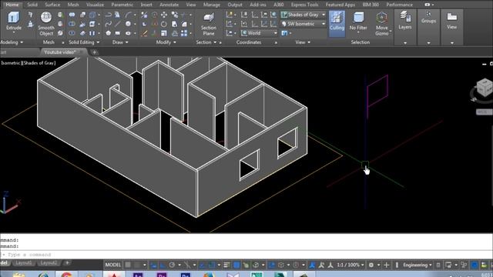Click the Array tool in Modify

click(184, 33)
